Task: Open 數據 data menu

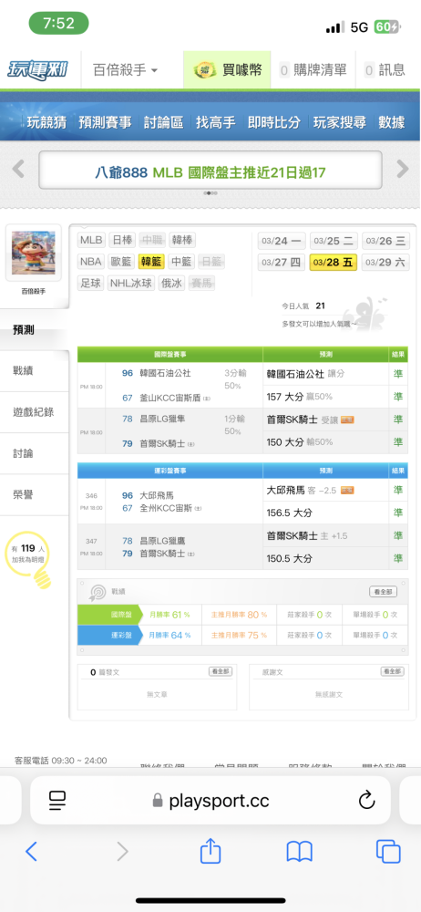Action: [391, 123]
